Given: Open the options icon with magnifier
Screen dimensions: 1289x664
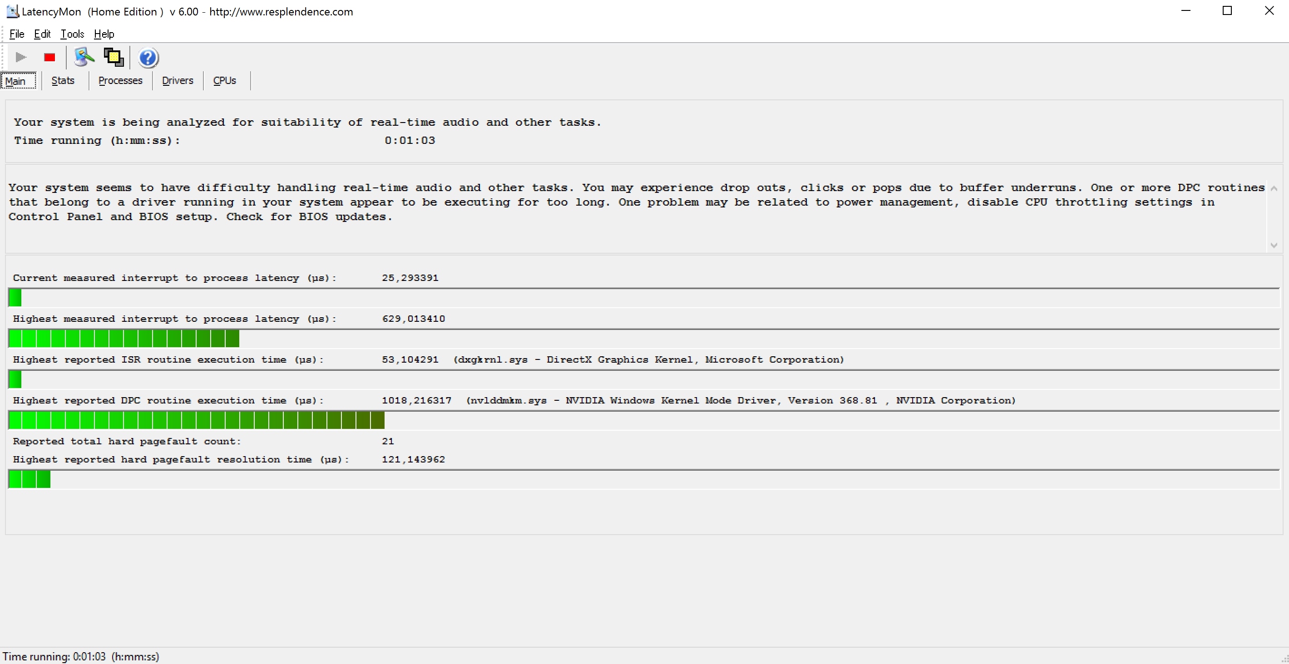Looking at the screenshot, I should [84, 58].
